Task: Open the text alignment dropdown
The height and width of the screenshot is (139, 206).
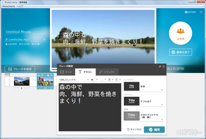Action: pyautogui.click(x=118, y=79)
